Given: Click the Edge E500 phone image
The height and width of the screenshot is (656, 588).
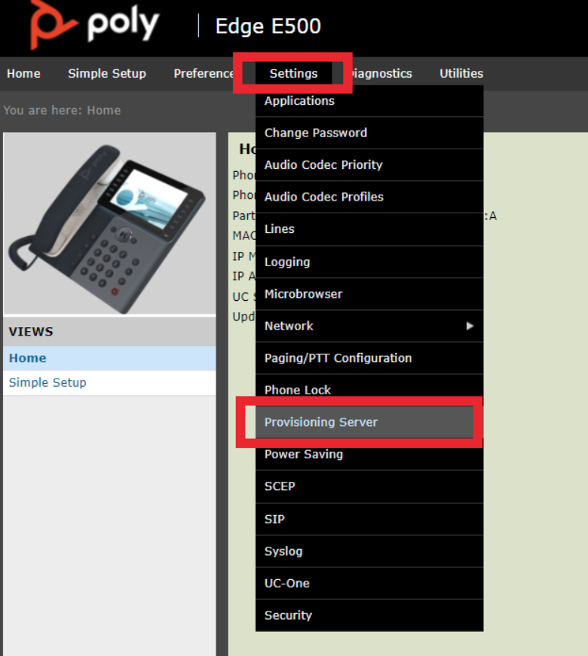Looking at the screenshot, I should pos(109,223).
